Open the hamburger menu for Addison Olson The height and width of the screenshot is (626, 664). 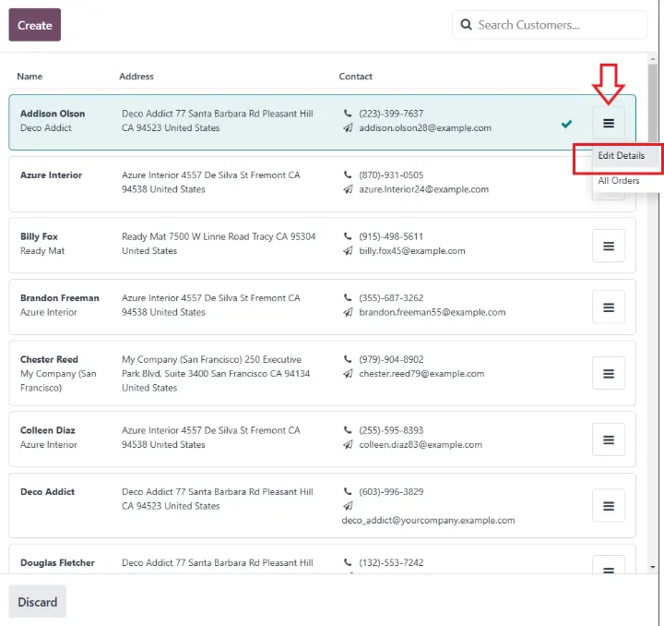click(x=609, y=122)
